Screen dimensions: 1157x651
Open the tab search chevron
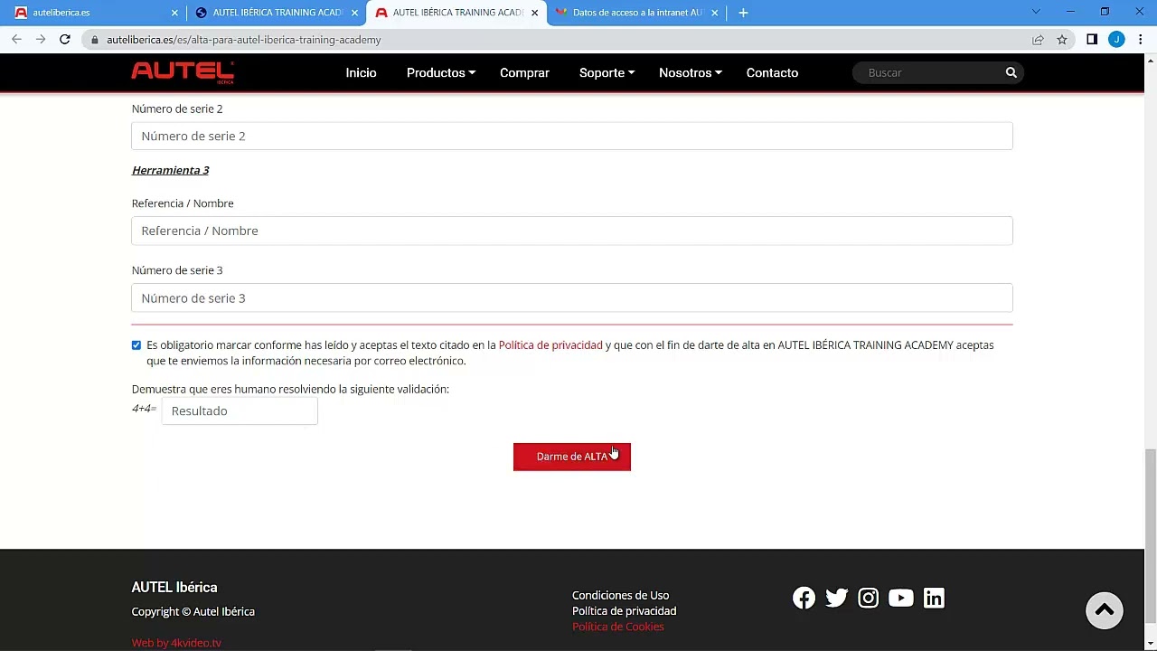[1036, 12]
